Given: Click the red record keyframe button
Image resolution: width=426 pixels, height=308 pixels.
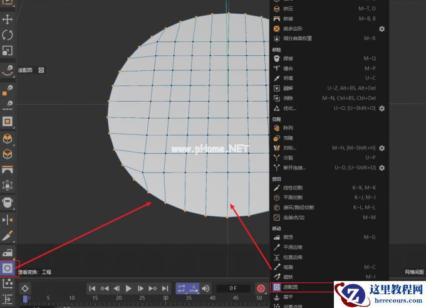Looking at the screenshot, I should (x=261, y=289).
